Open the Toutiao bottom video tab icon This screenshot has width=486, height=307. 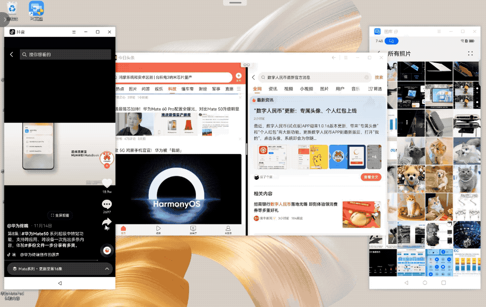click(158, 228)
